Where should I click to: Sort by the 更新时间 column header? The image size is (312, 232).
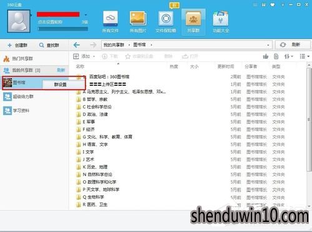[225, 66]
